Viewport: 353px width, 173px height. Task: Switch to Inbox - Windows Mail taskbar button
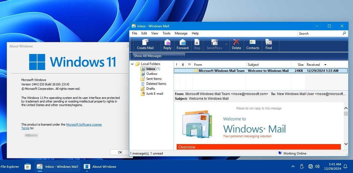[58, 166]
